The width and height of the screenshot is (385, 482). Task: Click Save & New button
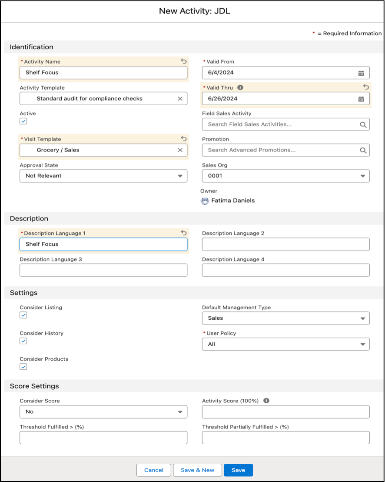click(197, 470)
